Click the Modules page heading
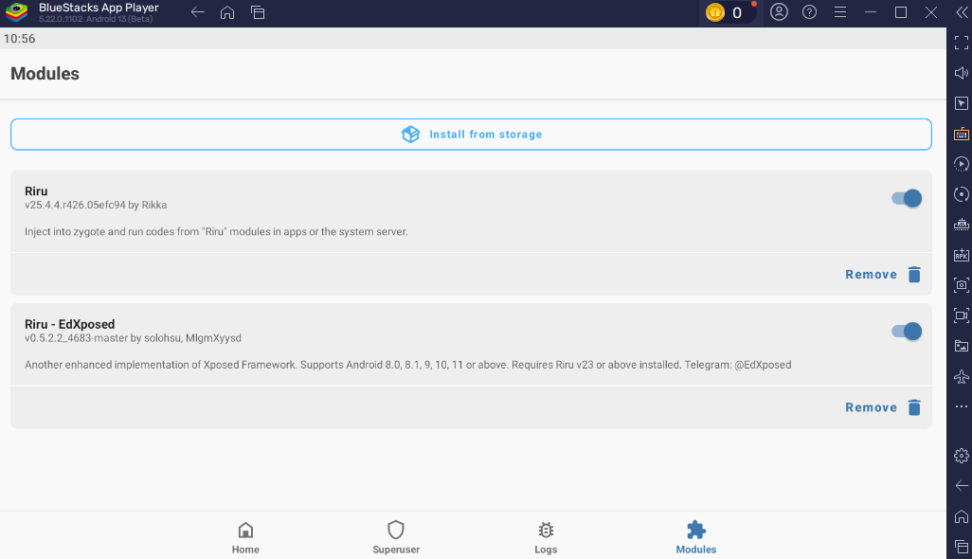972x559 pixels. (x=45, y=74)
